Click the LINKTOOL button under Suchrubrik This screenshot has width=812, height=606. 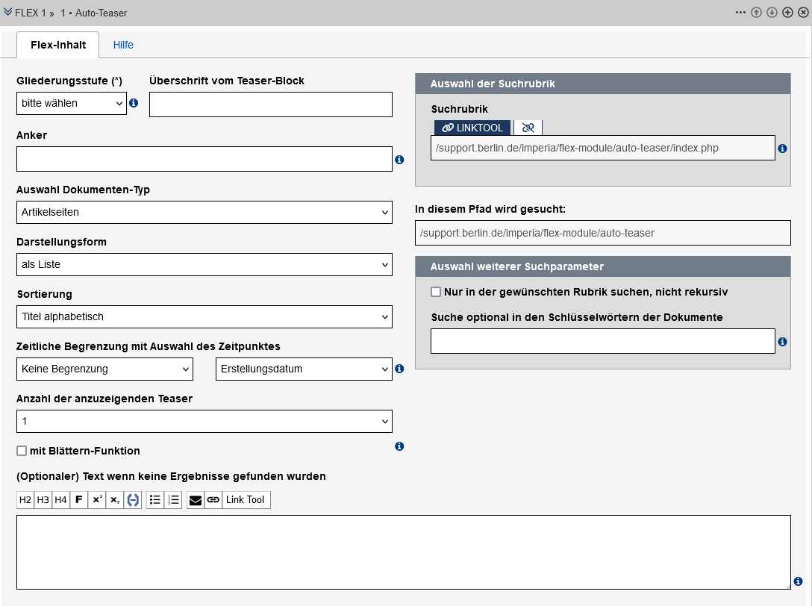tap(472, 128)
